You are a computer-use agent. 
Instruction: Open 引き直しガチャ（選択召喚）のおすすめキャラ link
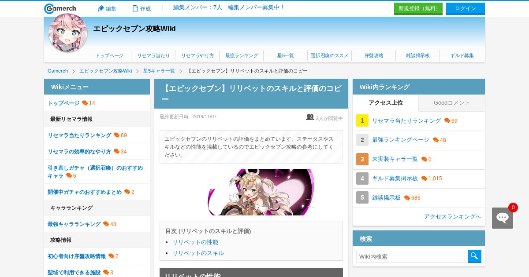(x=95, y=171)
